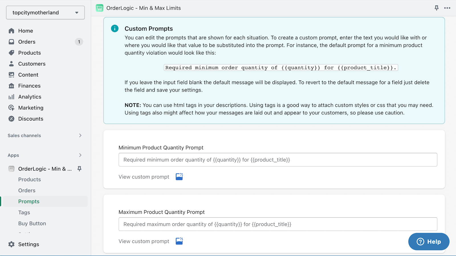Viewport: 456px width, 256px height.
Task: Open the Analytics section from the sidebar
Action: (11, 97)
